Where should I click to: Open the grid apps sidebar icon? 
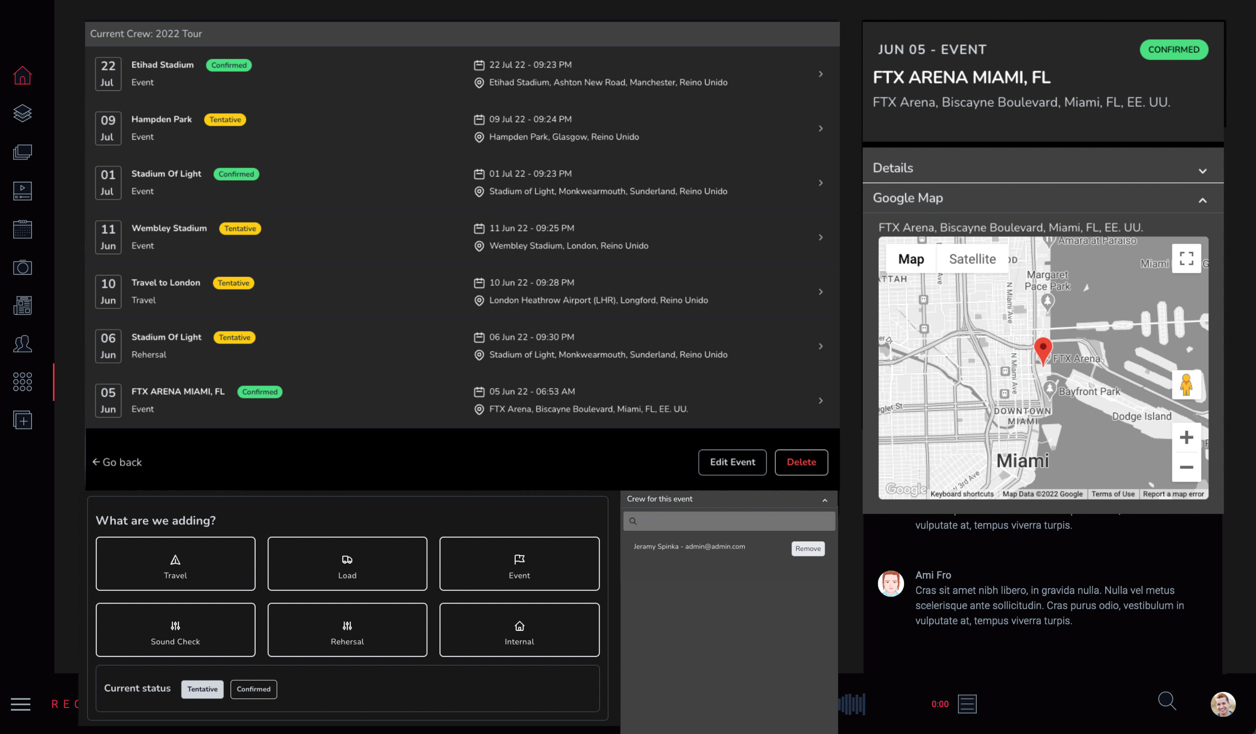22,382
